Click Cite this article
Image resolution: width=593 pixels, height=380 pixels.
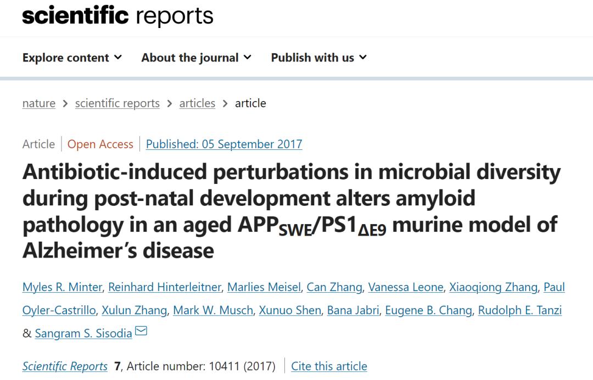[329, 366]
